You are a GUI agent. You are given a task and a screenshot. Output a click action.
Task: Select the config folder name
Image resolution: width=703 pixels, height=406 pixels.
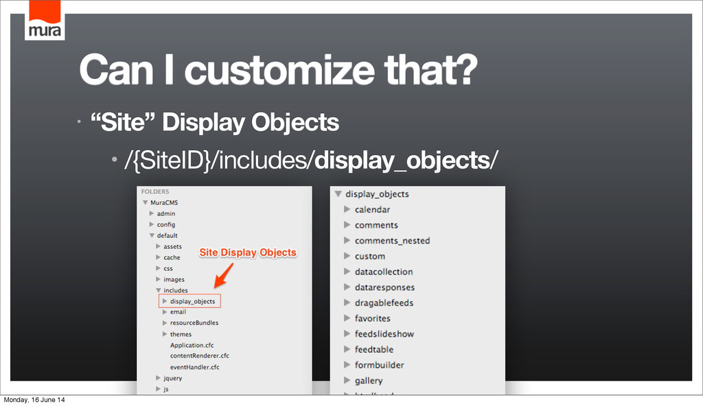point(166,224)
